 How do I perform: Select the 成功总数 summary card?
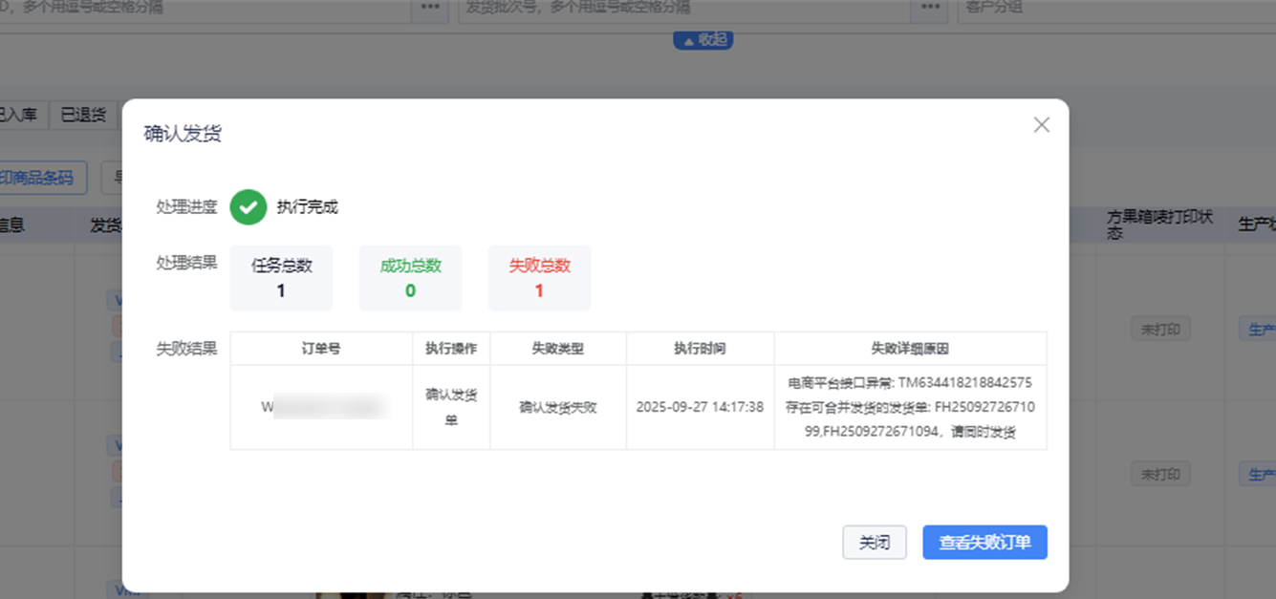coord(410,278)
